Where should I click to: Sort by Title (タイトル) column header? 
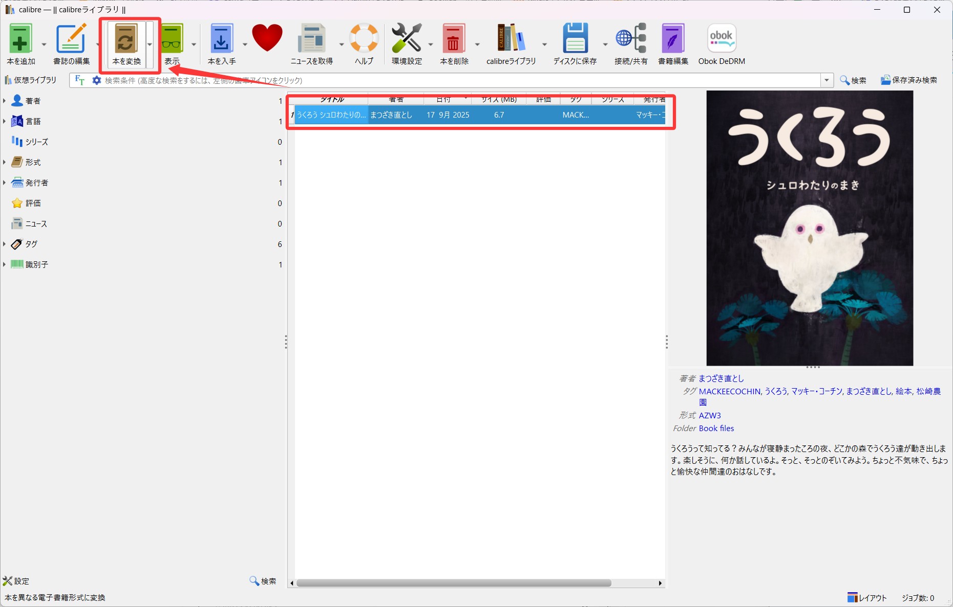pos(331,100)
